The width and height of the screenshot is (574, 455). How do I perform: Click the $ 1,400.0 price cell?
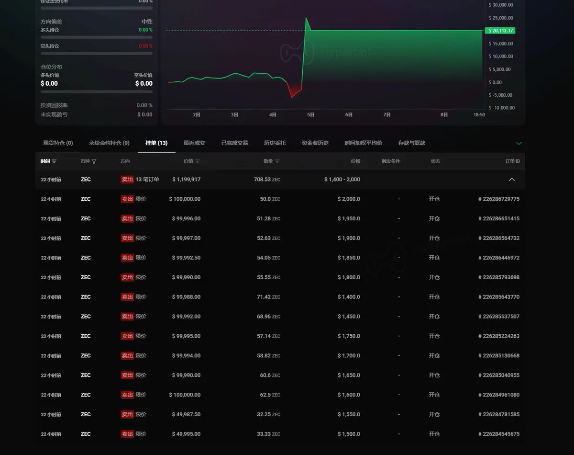[x=349, y=297]
